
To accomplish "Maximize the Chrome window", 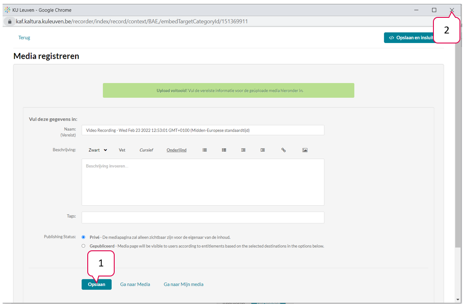I will pos(434,10).
